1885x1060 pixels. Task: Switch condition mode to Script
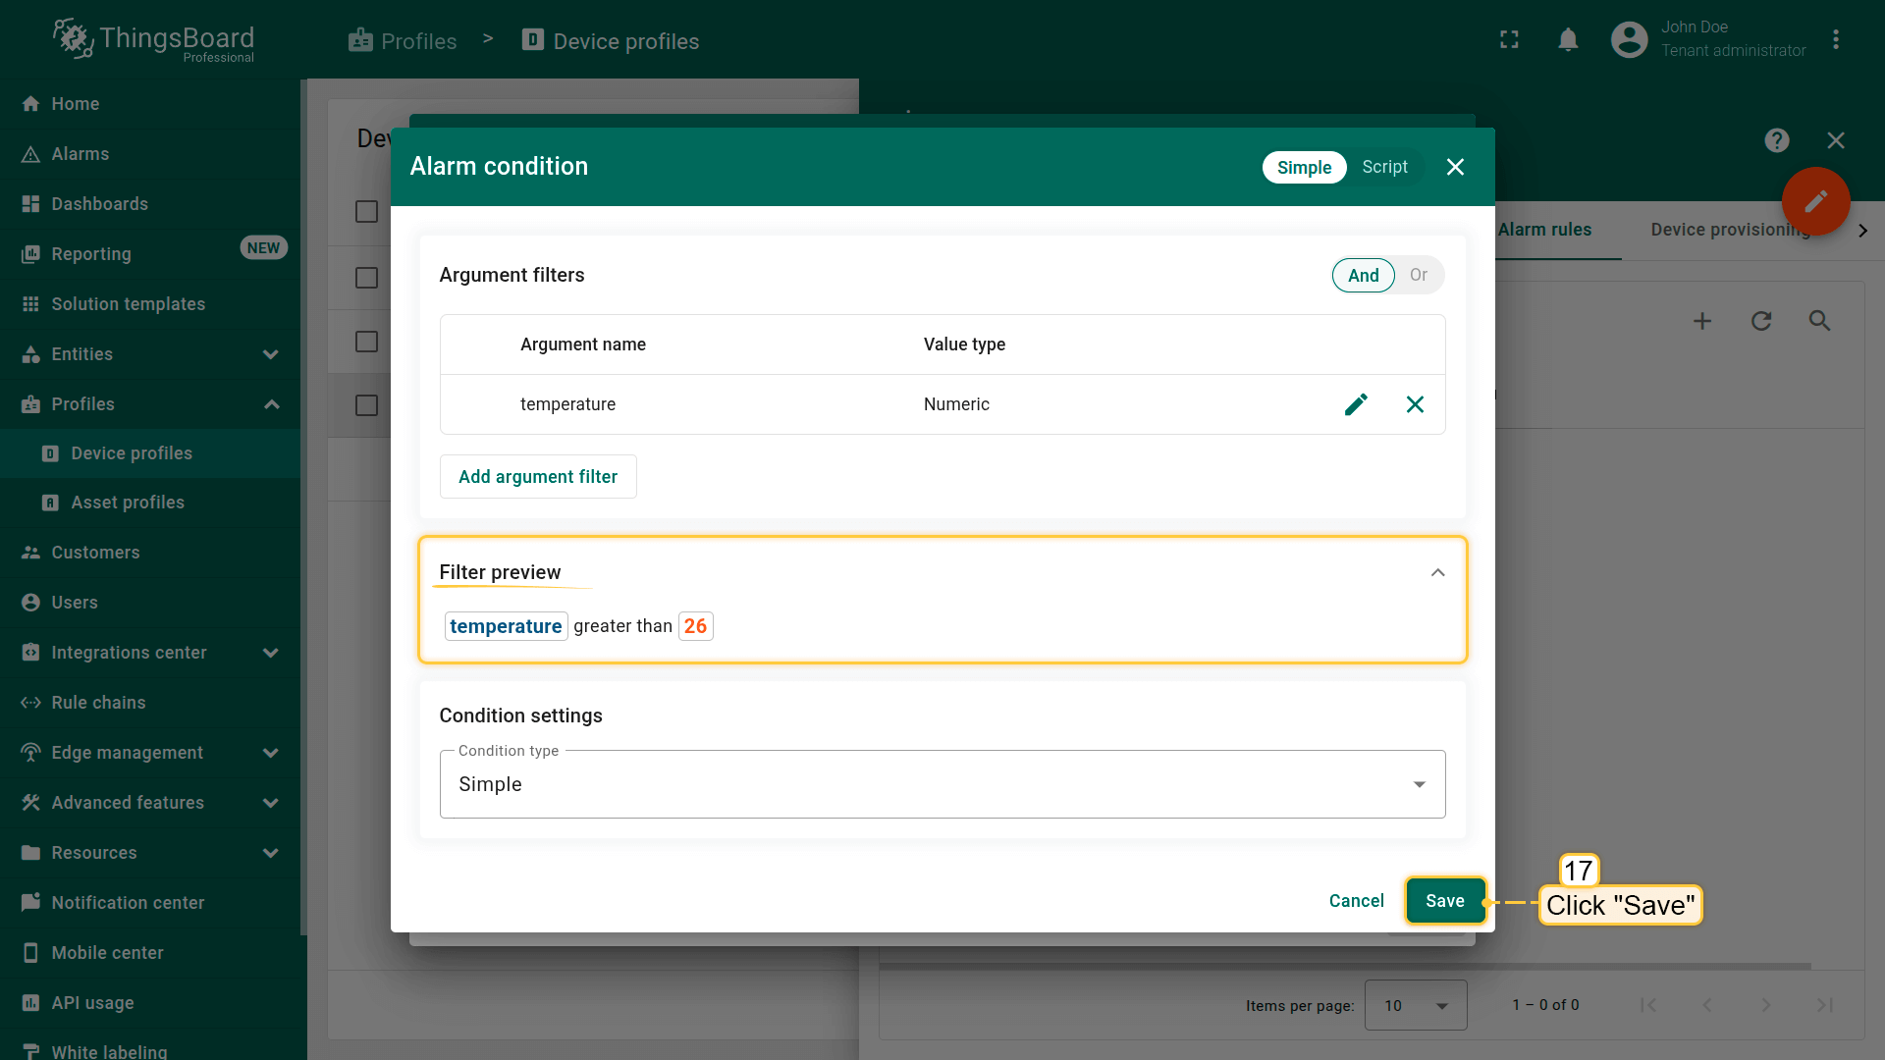coord(1384,167)
